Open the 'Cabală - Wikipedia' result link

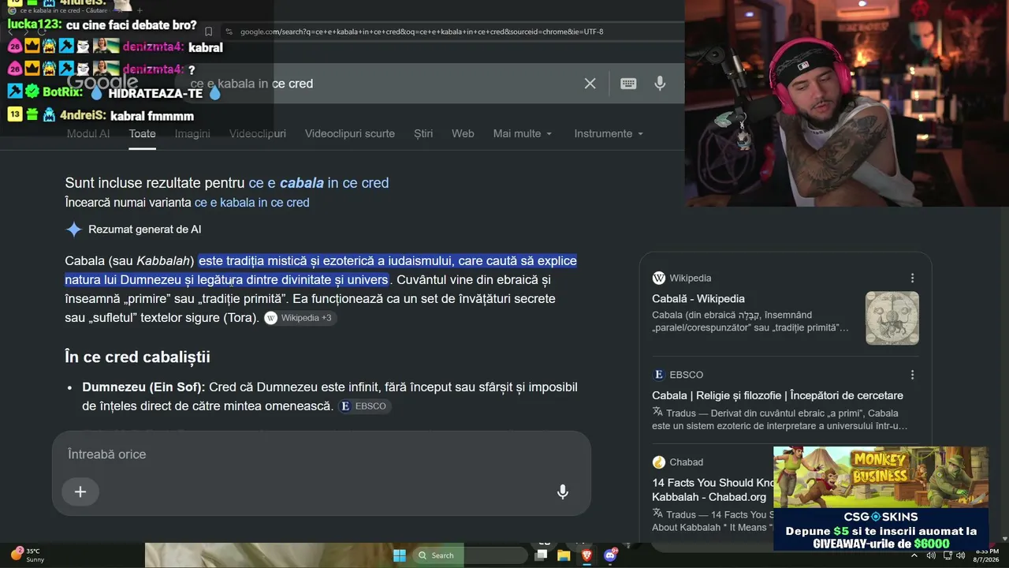point(698,299)
